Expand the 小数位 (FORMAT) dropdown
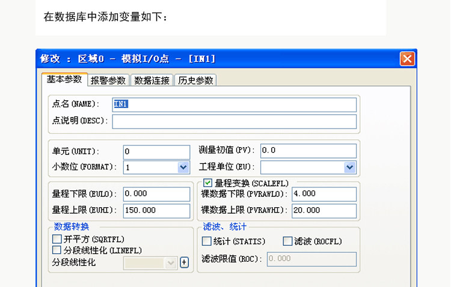The height and width of the screenshot is (287, 451). tap(183, 167)
